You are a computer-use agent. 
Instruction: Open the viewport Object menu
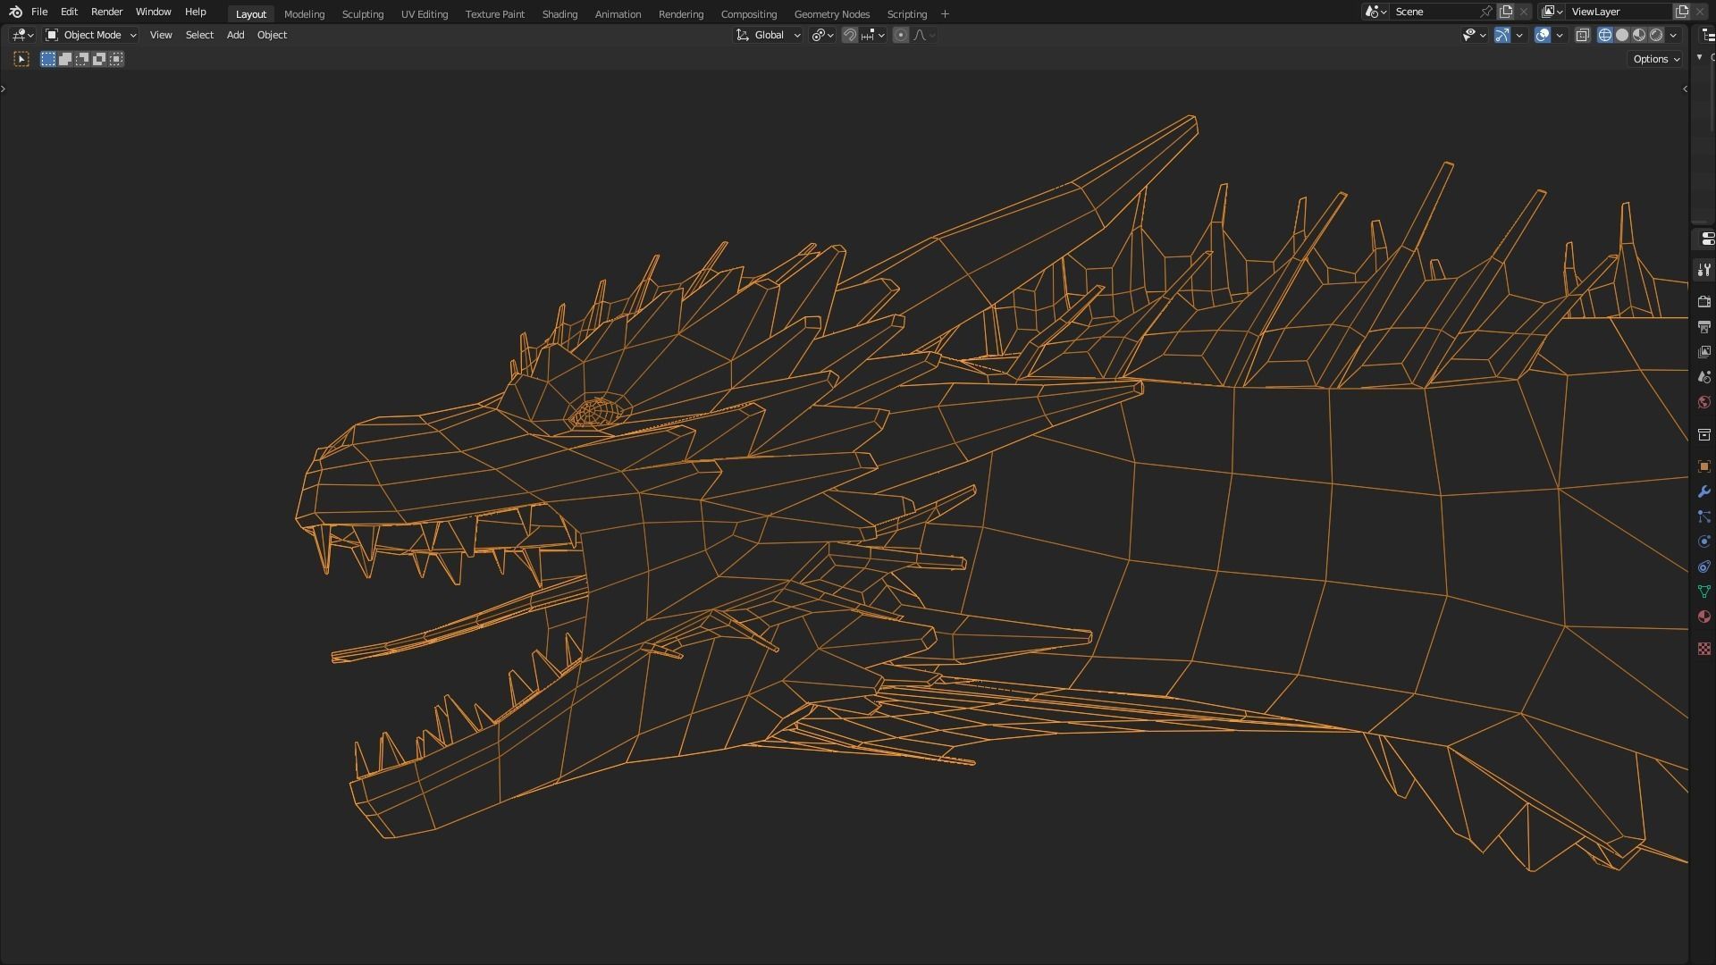pos(272,35)
